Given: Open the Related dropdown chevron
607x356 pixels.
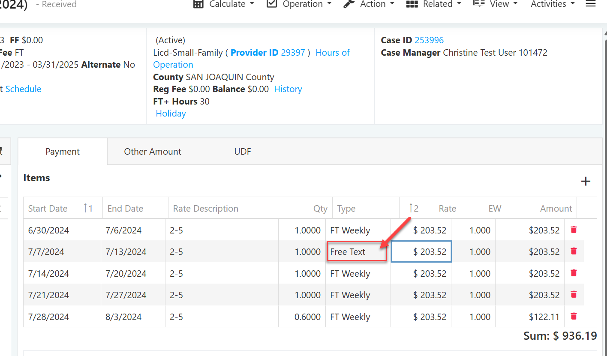Looking at the screenshot, I should click(460, 4).
